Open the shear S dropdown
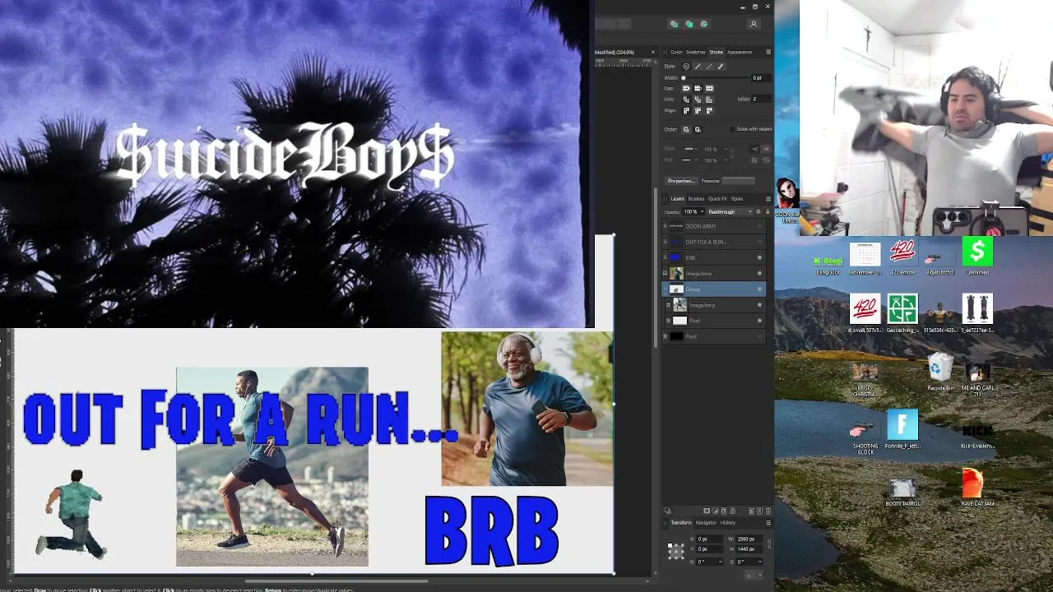This screenshot has height=592, width=1053. tap(760, 562)
